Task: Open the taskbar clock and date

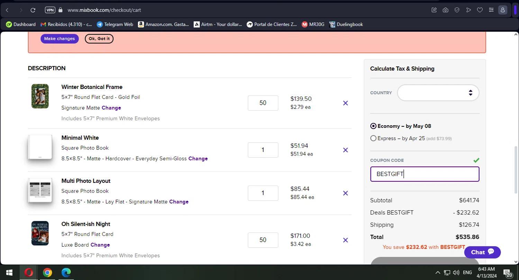Action: (x=486, y=273)
